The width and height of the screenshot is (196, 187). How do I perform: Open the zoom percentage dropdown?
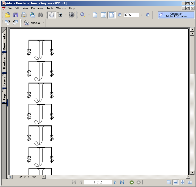[141, 15]
